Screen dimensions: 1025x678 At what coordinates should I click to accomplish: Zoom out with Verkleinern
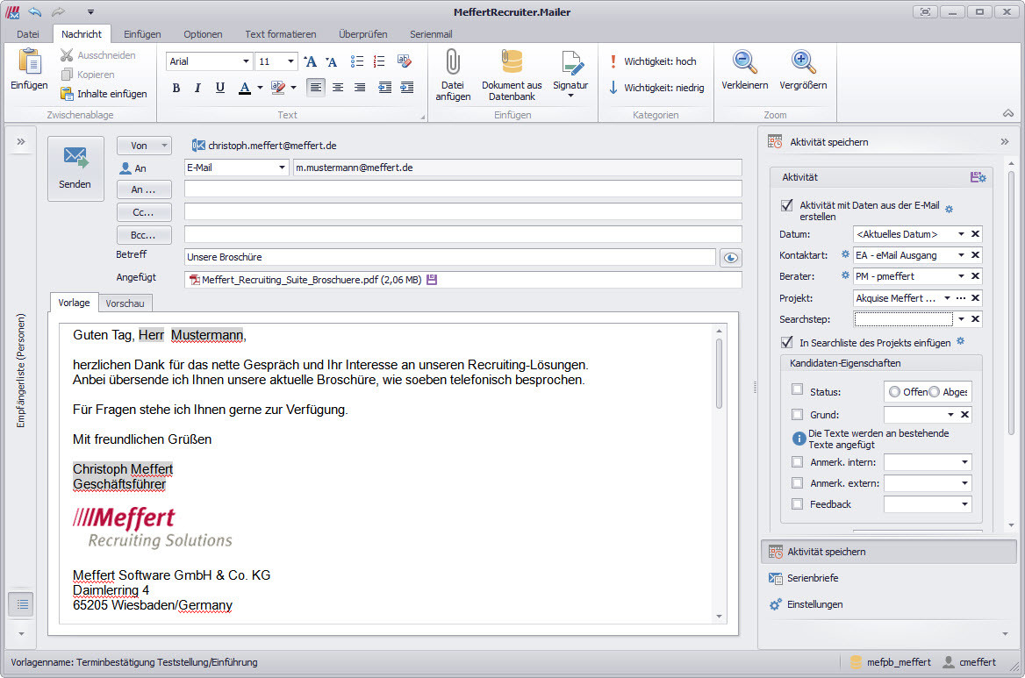[744, 70]
